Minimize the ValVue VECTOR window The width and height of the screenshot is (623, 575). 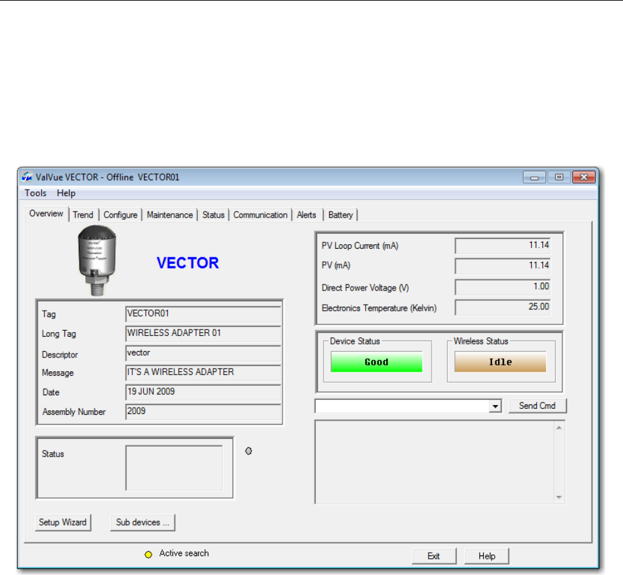[534, 177]
